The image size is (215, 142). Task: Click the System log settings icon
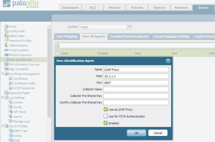[x=11, y=102]
